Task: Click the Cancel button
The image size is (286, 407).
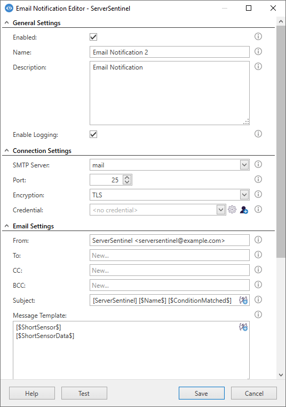Action: pos(254,393)
